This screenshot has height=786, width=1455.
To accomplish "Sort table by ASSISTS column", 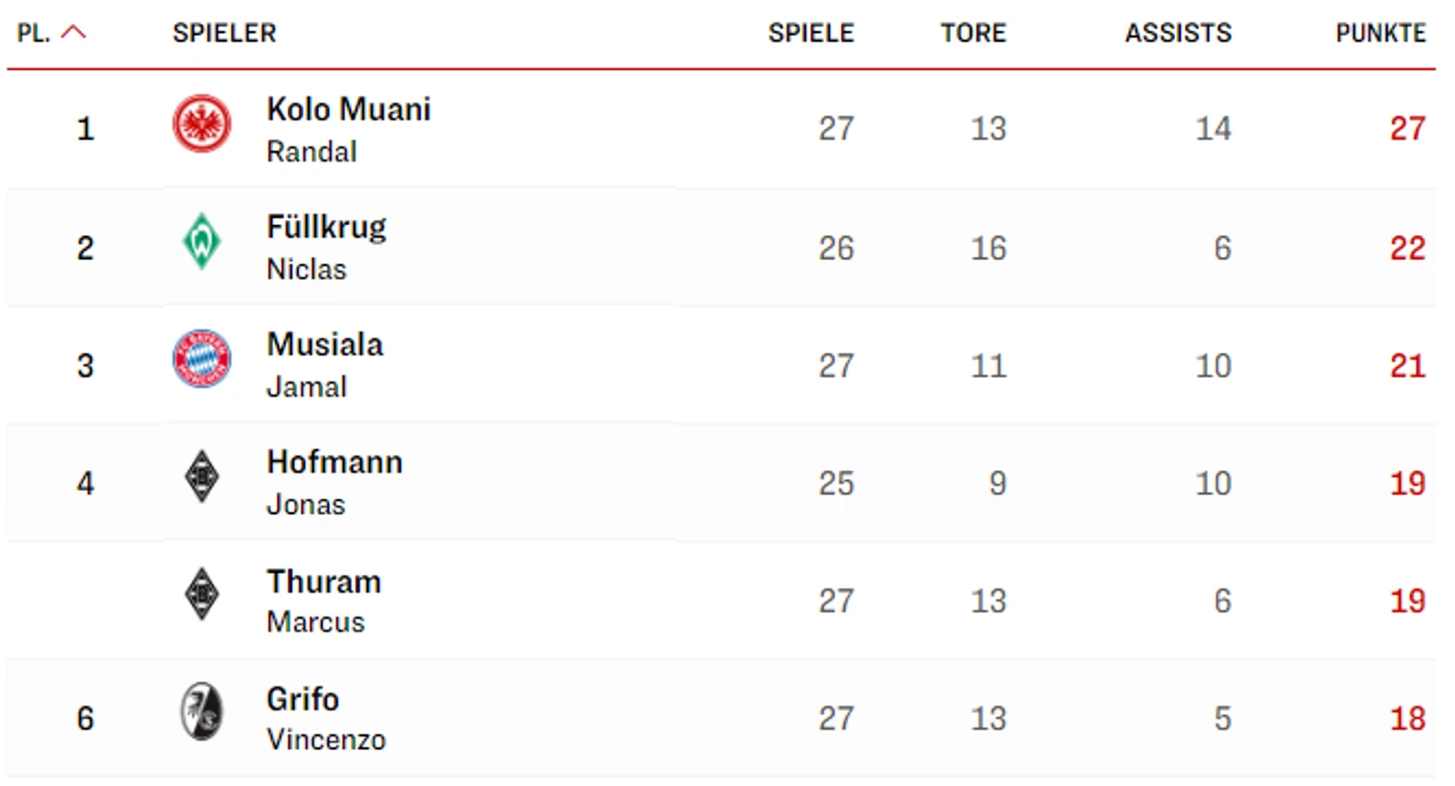I will [x=1178, y=33].
